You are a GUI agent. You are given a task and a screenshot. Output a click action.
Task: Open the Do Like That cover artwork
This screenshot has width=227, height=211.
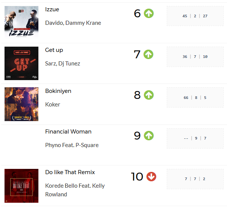[x=21, y=186]
